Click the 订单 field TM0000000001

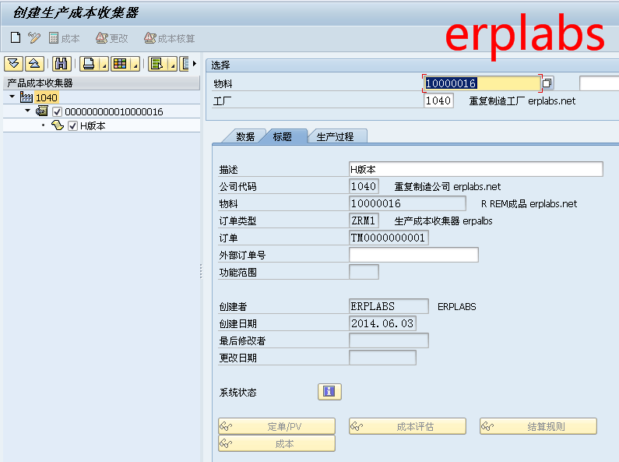pyautogui.click(x=389, y=238)
